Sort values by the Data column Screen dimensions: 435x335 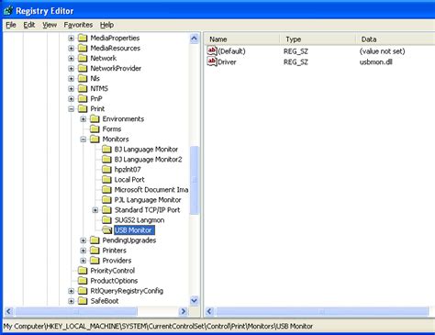(x=396, y=39)
